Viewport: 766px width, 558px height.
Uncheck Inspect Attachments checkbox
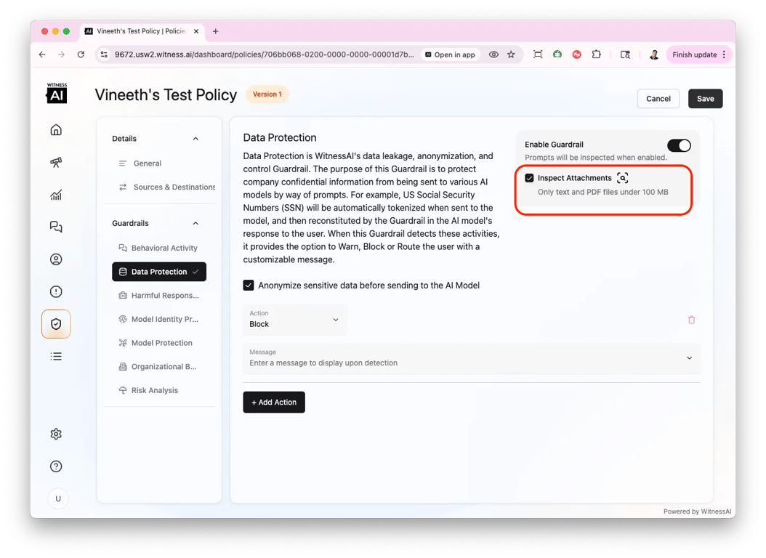coord(529,178)
